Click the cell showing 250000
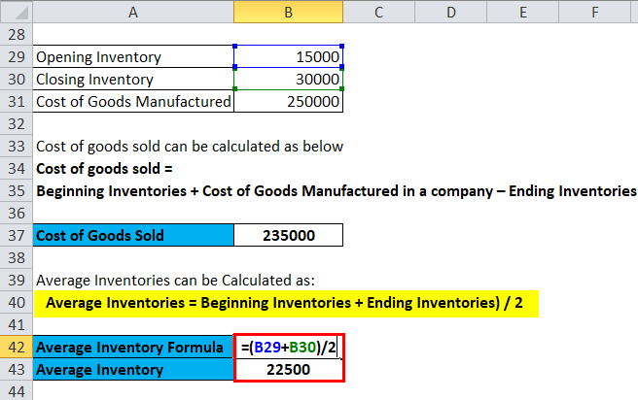638x400 pixels. (289, 101)
